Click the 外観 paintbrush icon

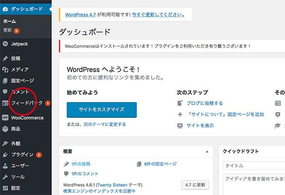[5, 143]
